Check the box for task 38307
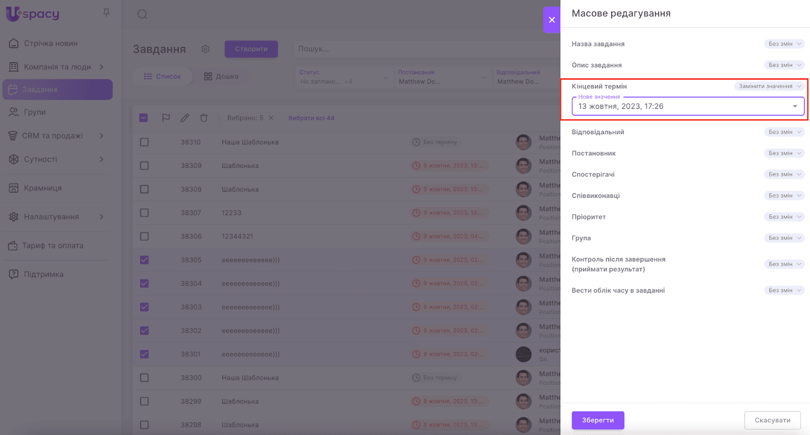 click(144, 213)
